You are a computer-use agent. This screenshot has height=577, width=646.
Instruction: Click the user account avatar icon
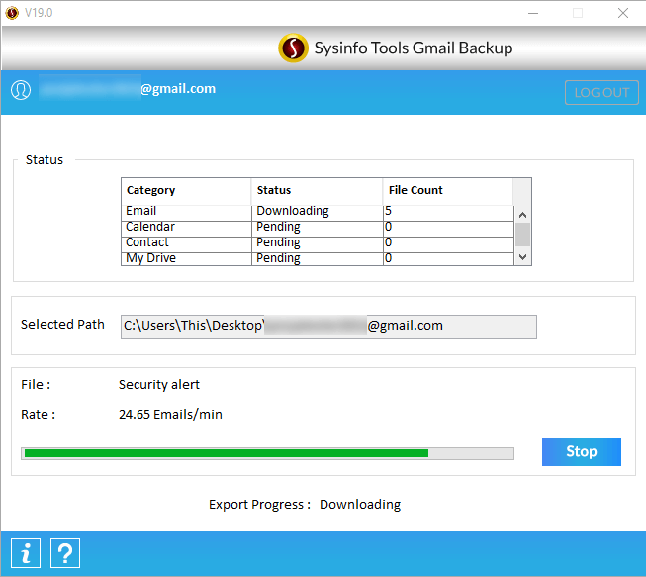point(21,89)
